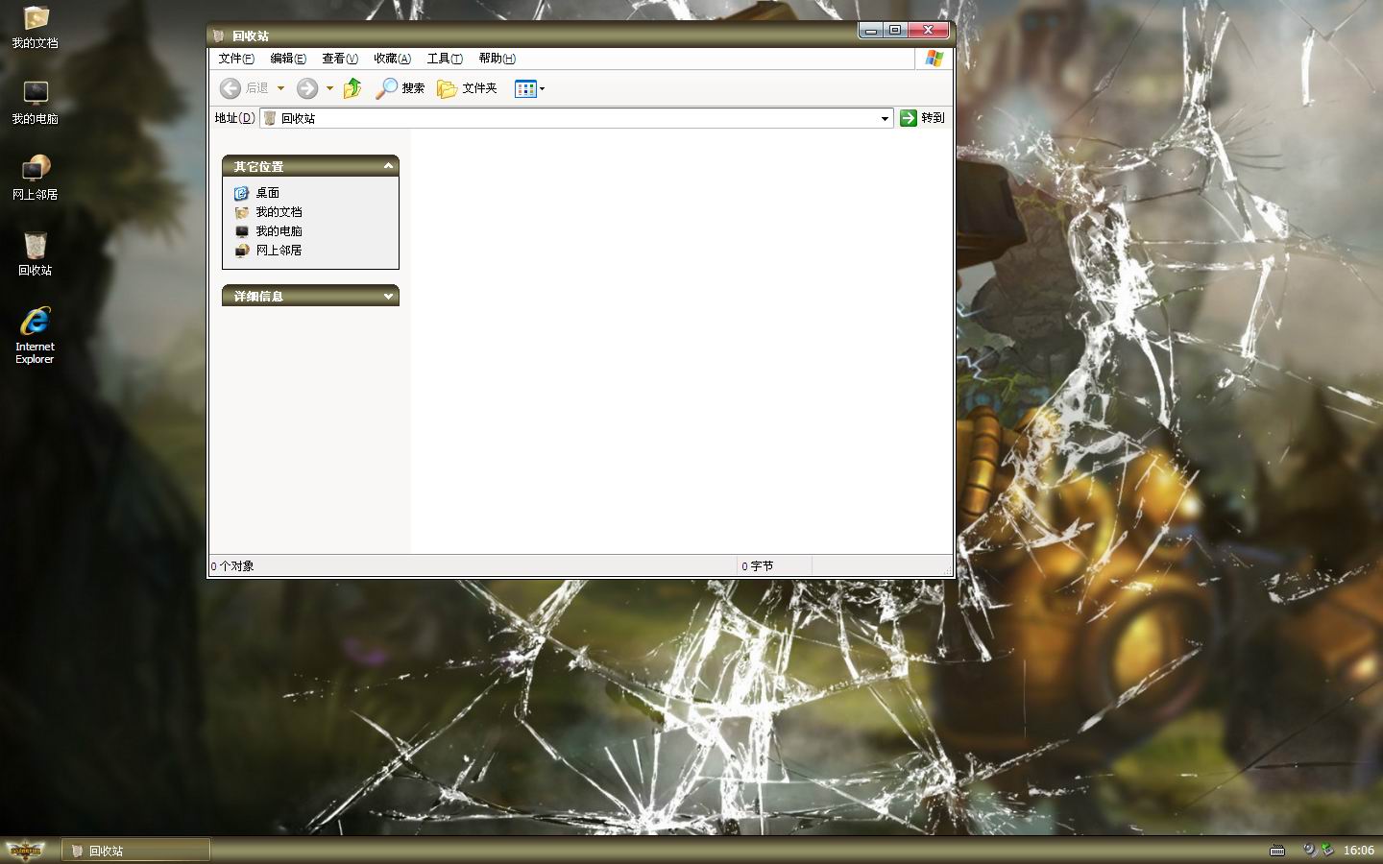Click the round gray system tray icon
The image size is (1383, 864).
pyautogui.click(x=1309, y=850)
